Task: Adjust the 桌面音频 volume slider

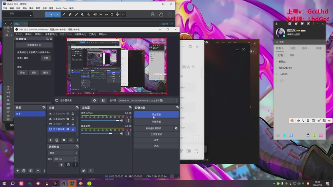Action: [112, 134]
